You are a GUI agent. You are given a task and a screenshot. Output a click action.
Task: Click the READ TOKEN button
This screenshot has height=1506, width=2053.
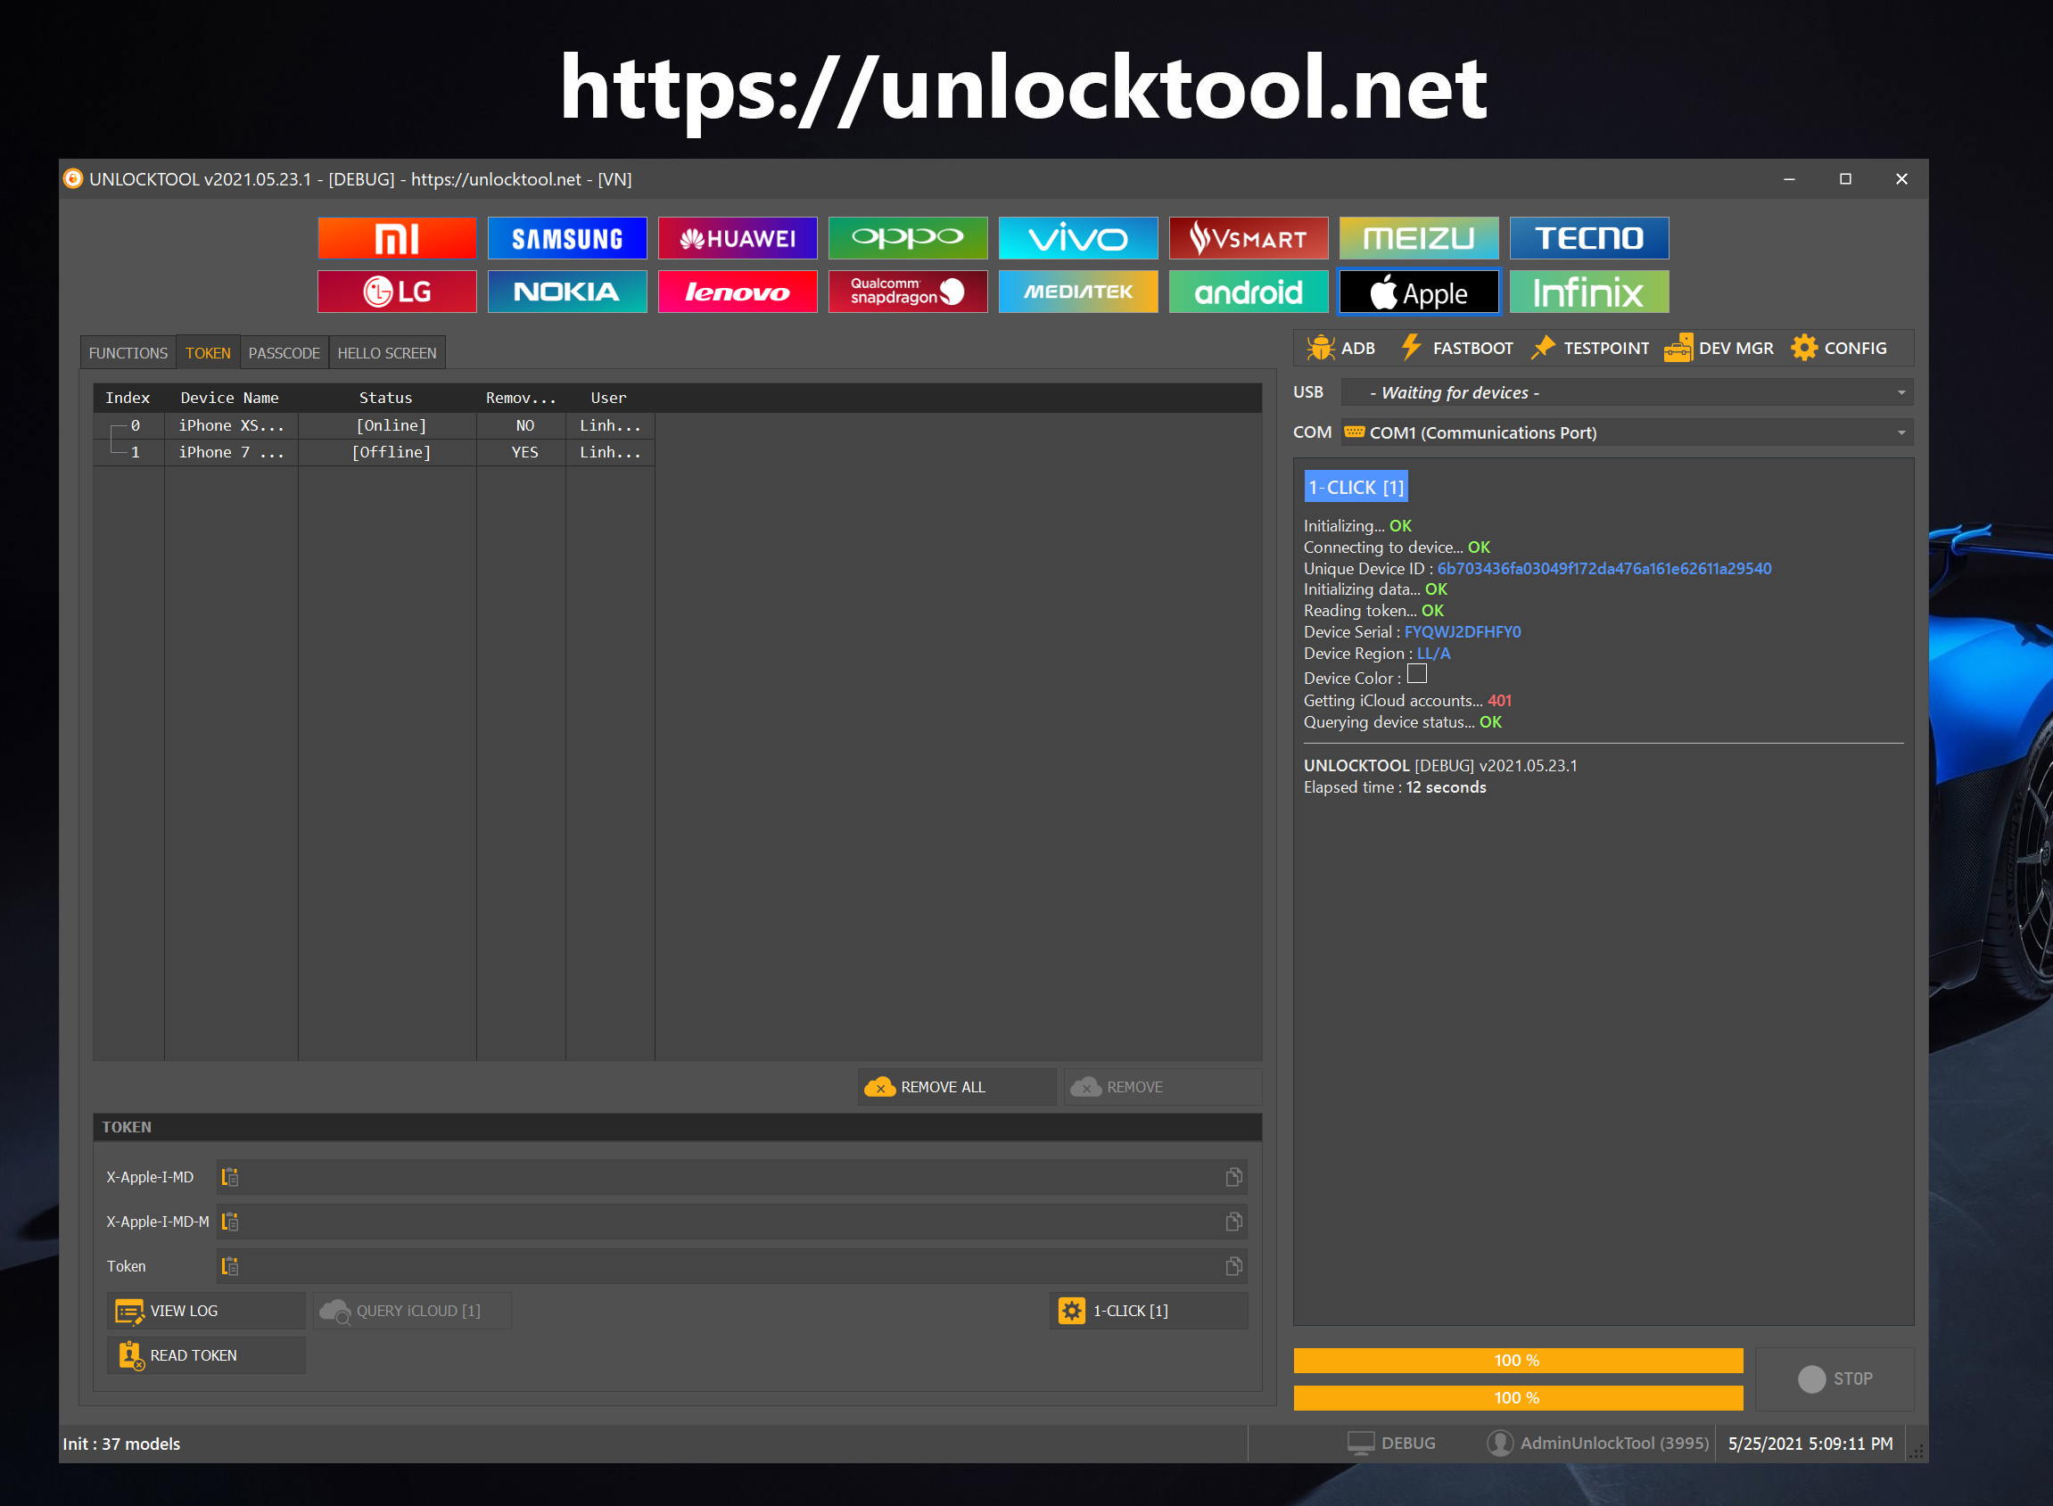coord(206,1355)
